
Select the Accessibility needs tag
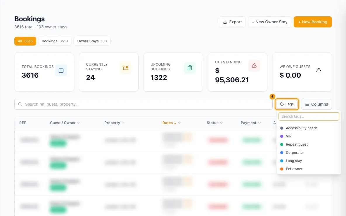(309, 128)
